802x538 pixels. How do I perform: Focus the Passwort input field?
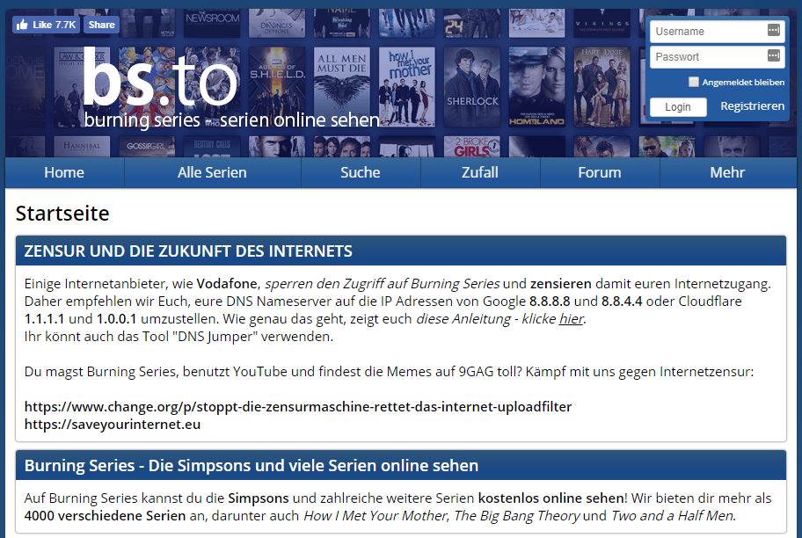717,57
